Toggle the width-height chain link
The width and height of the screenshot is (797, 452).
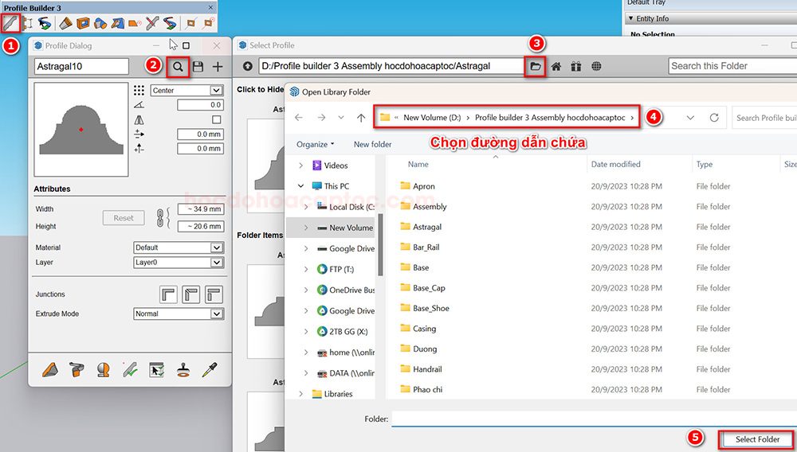pyautogui.click(x=160, y=217)
